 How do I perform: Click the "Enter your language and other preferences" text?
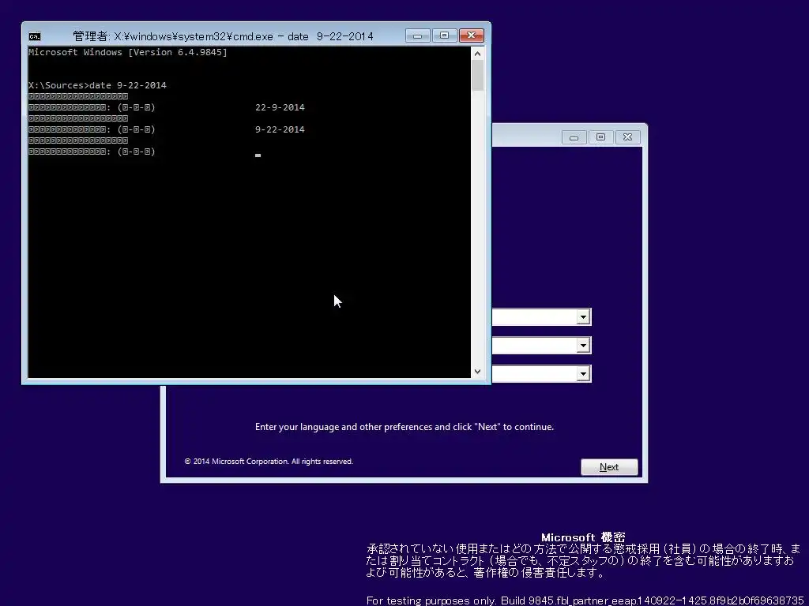pos(404,427)
